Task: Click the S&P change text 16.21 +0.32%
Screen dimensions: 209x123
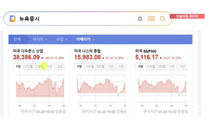Action: [172, 58]
